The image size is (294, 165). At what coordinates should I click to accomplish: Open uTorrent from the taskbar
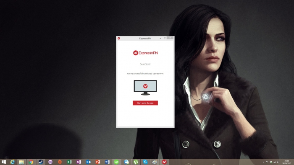[136, 162]
